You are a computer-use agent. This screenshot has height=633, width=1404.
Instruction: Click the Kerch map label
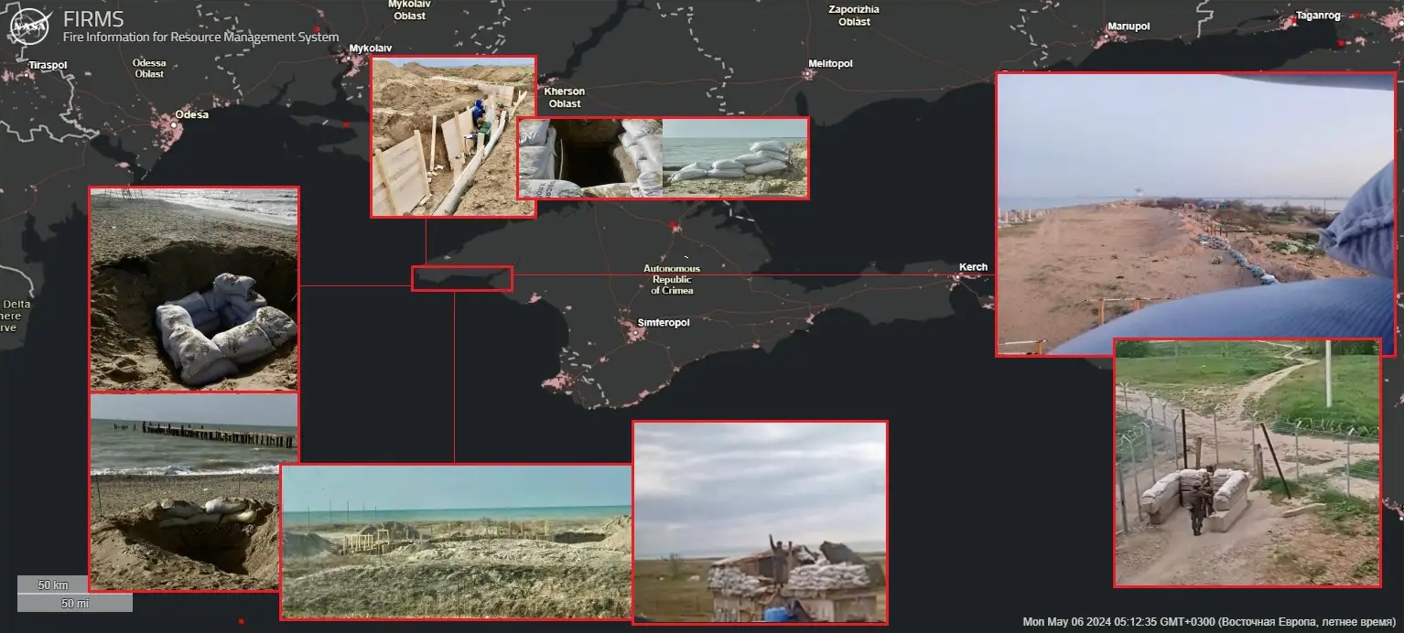pos(973,267)
